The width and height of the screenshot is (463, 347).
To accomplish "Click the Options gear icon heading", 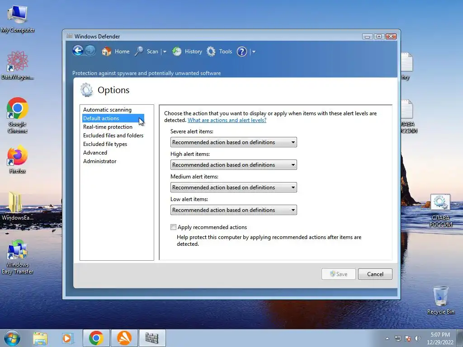I will pos(86,90).
